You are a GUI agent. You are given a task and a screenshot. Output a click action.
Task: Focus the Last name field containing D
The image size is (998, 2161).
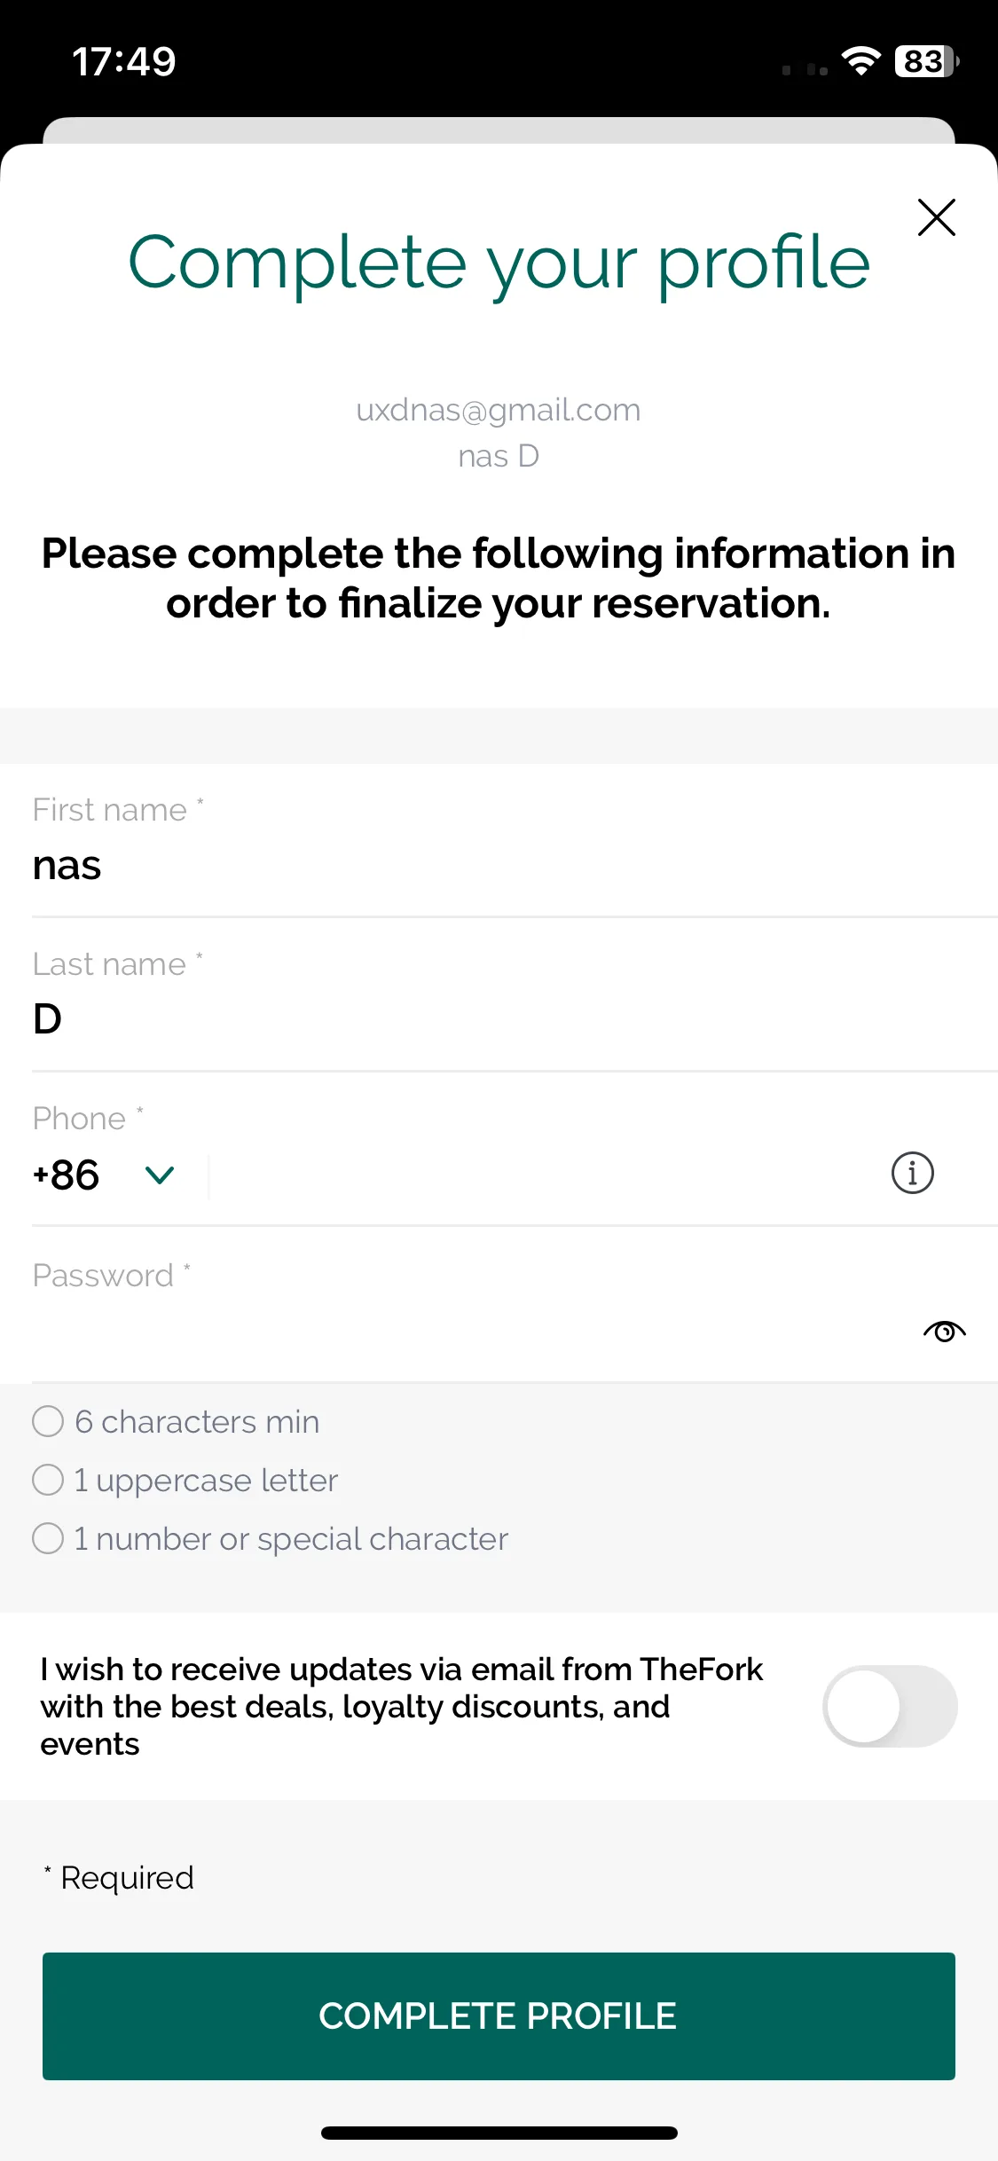(x=515, y=995)
